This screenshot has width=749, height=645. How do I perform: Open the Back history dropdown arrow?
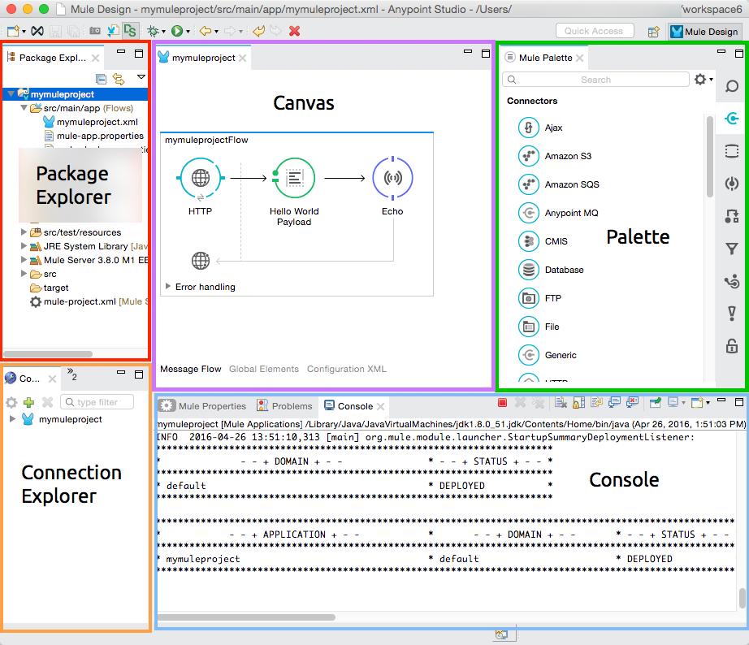(x=216, y=32)
